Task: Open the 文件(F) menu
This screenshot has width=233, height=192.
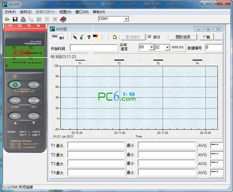Action: (10, 12)
